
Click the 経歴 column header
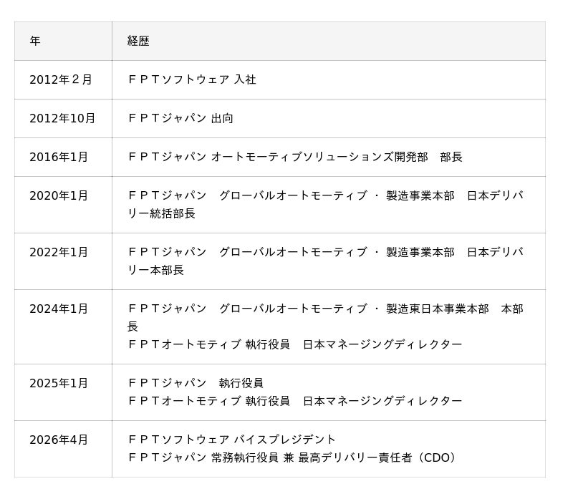point(138,41)
